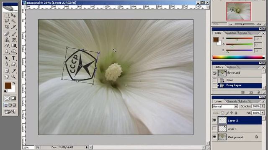268x150 pixels.
Task: Set history brush source to Open state
Action: coord(214,80)
